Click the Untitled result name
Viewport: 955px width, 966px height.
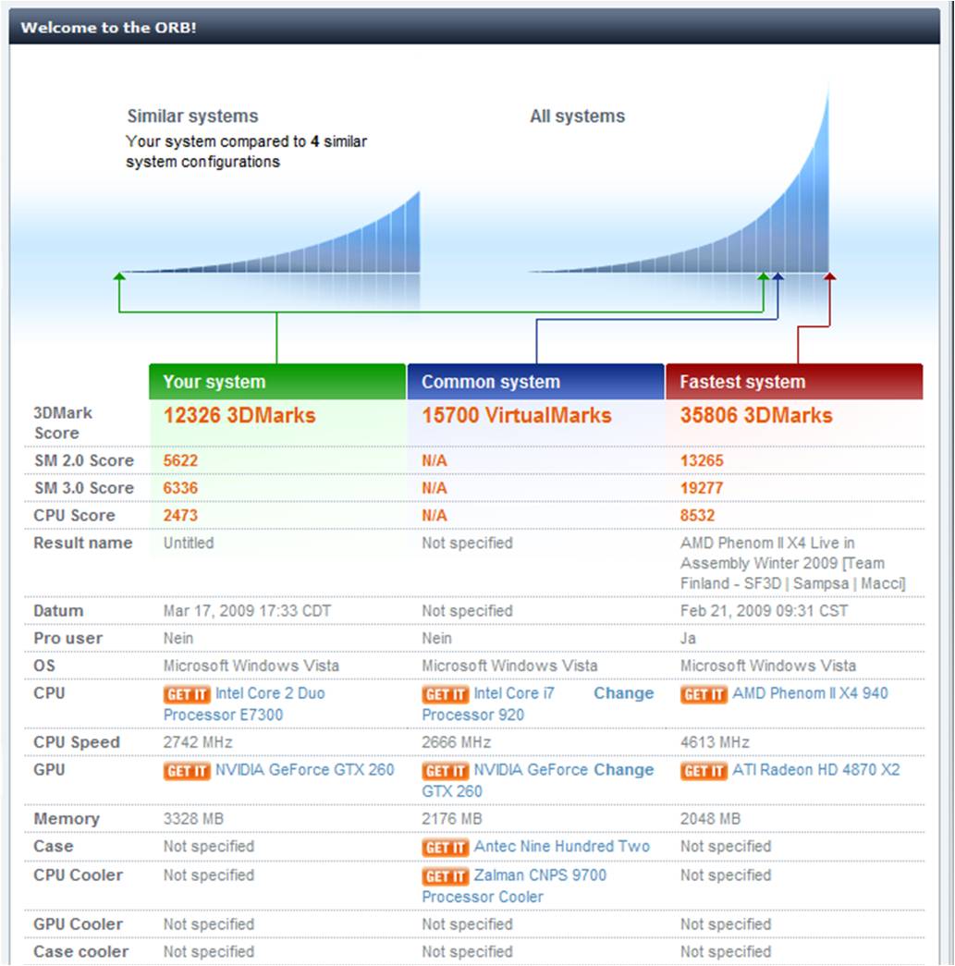point(189,543)
